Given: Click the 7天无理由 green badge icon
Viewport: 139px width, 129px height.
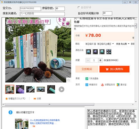Looking at the screenshot, I should [x=87, y=79].
